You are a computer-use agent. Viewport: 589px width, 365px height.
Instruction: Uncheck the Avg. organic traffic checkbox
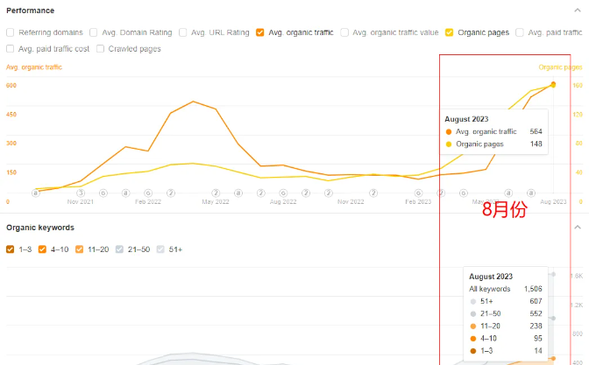tap(260, 32)
